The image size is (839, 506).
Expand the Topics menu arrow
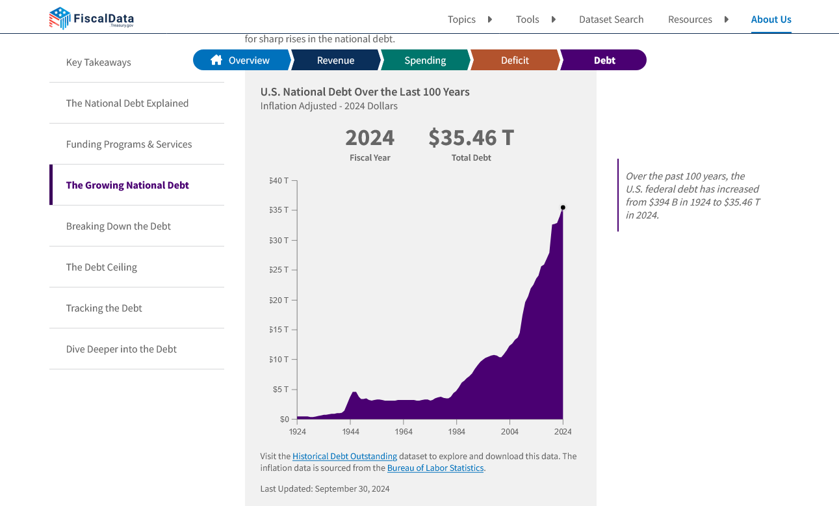pyautogui.click(x=490, y=20)
